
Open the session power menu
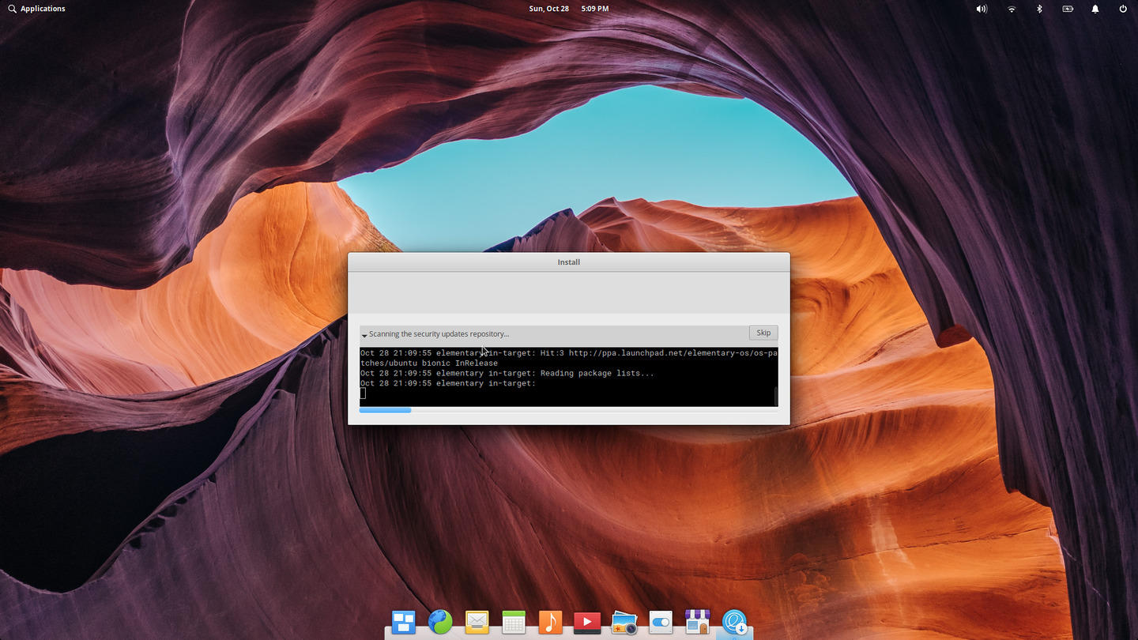click(1123, 9)
